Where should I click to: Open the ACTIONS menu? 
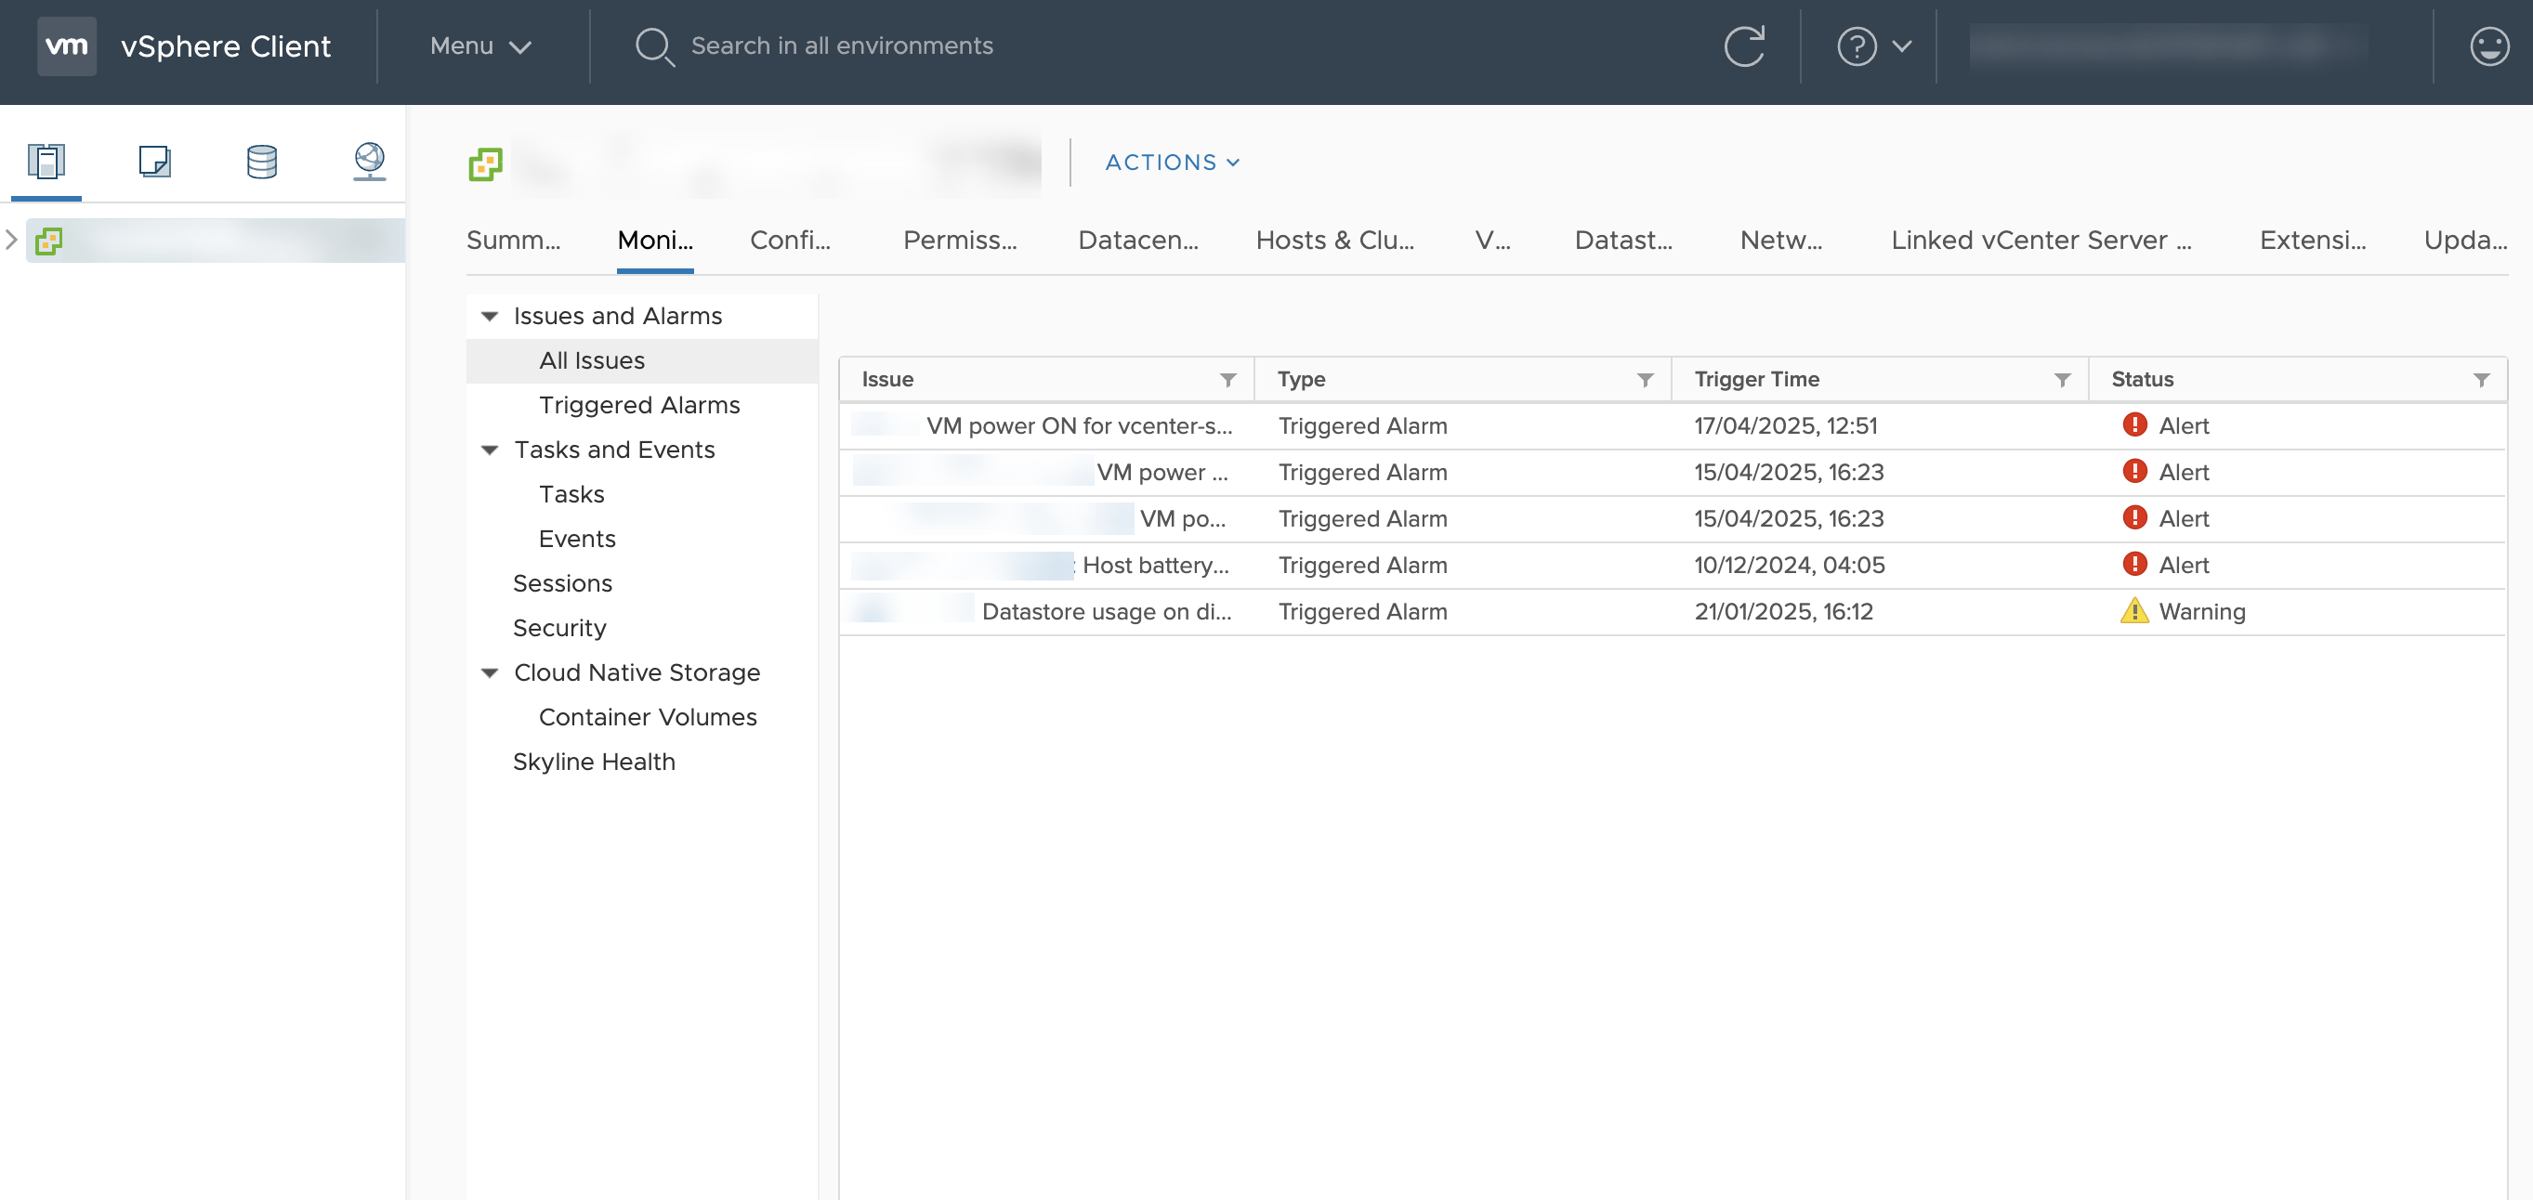(1172, 162)
